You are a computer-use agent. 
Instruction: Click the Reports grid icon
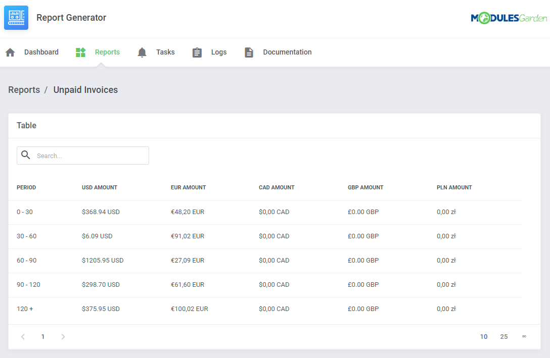pos(81,53)
